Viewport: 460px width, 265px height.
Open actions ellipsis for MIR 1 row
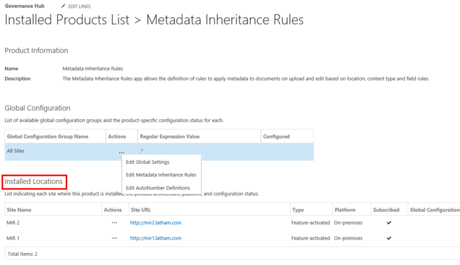coord(115,237)
